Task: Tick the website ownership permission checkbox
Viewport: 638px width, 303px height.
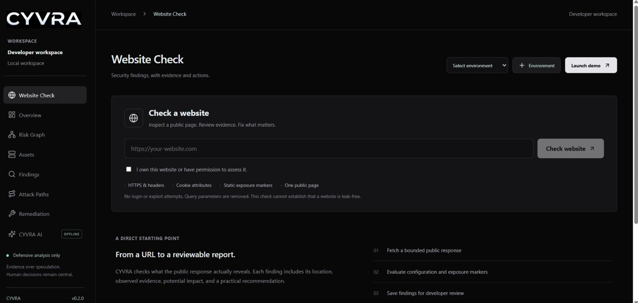Action: click(129, 169)
